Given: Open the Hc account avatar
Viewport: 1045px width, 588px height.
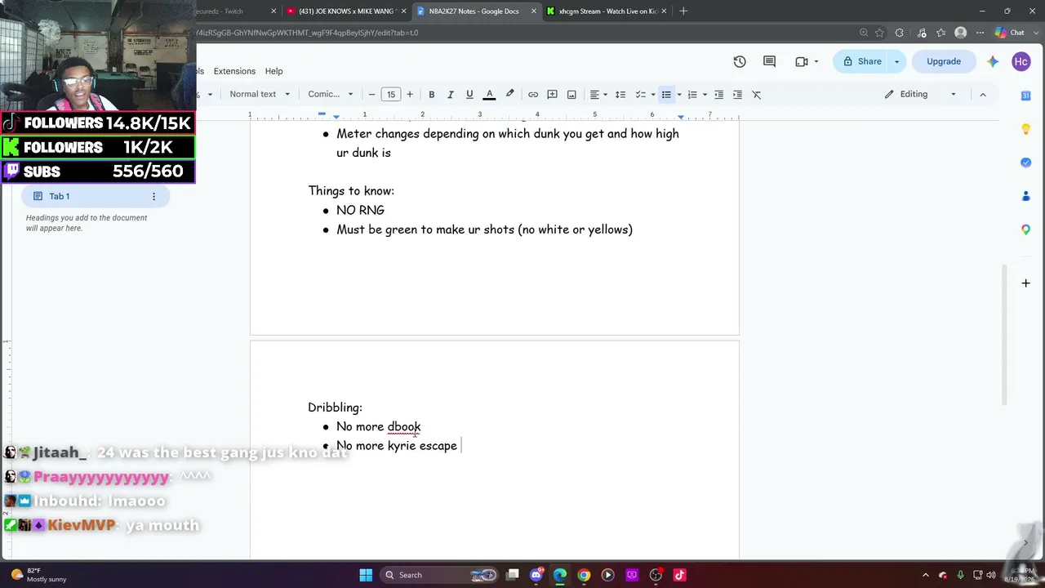Looking at the screenshot, I should (1021, 61).
